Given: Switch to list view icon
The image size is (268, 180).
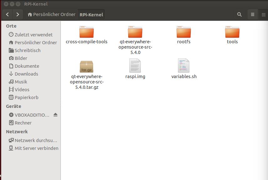Looking at the screenshot, I should point(253,14).
